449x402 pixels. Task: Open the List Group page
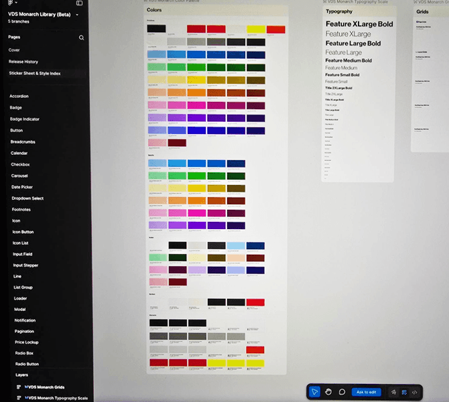23,287
